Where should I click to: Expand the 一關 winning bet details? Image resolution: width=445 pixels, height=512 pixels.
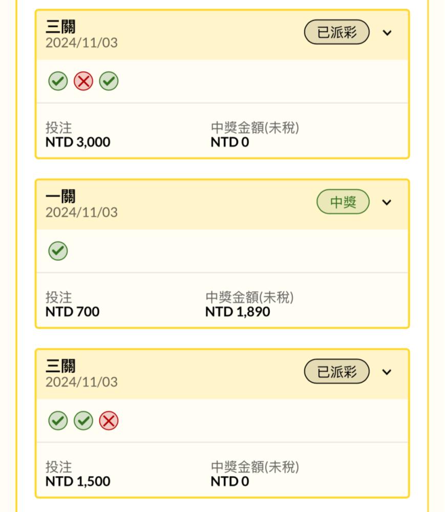point(387,202)
